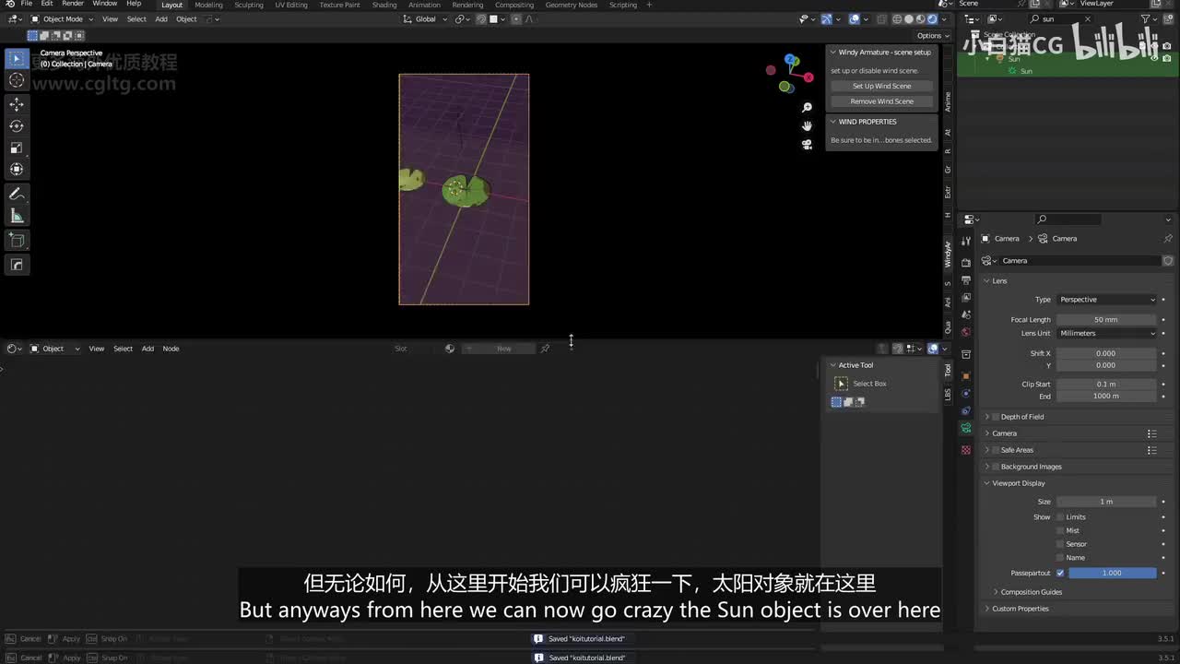Switch to solid viewport shading
This screenshot has width=1180, height=664.
(x=909, y=18)
